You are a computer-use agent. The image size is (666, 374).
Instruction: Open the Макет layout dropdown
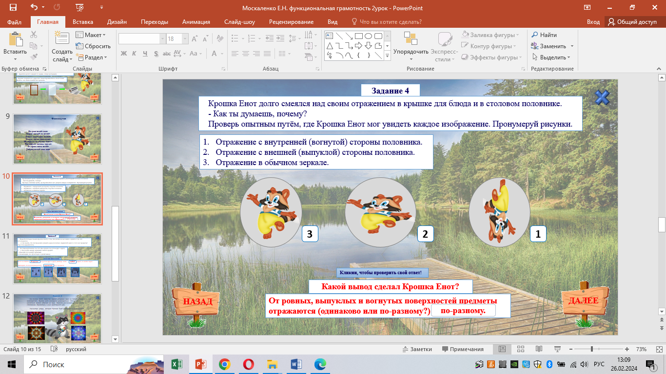coord(91,35)
